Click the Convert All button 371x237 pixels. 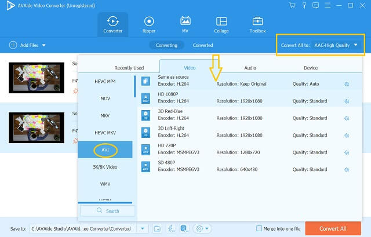point(333,228)
